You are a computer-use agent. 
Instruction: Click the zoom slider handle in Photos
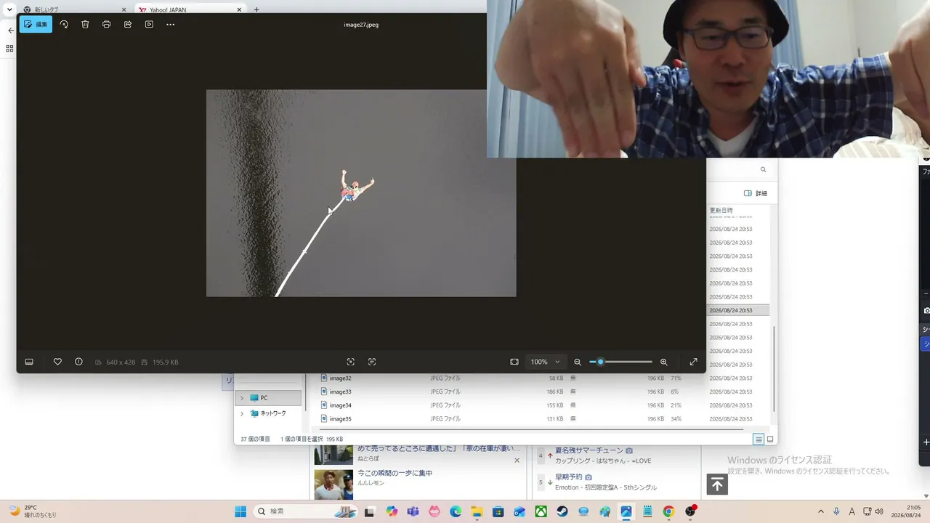(x=600, y=362)
